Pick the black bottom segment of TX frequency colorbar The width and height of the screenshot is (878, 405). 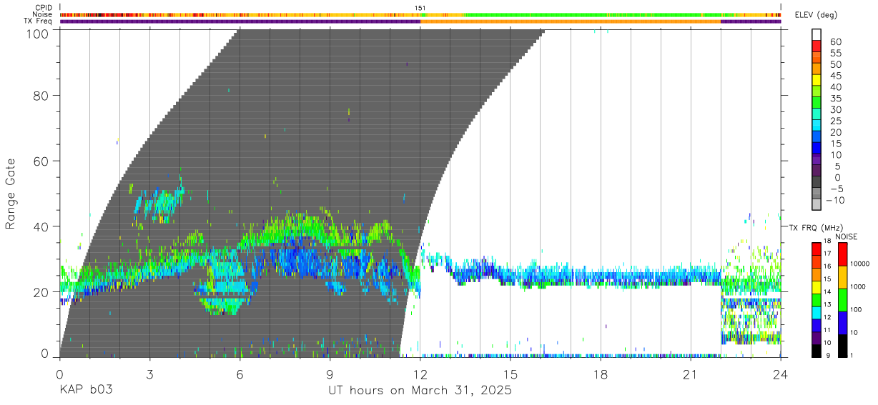(817, 350)
